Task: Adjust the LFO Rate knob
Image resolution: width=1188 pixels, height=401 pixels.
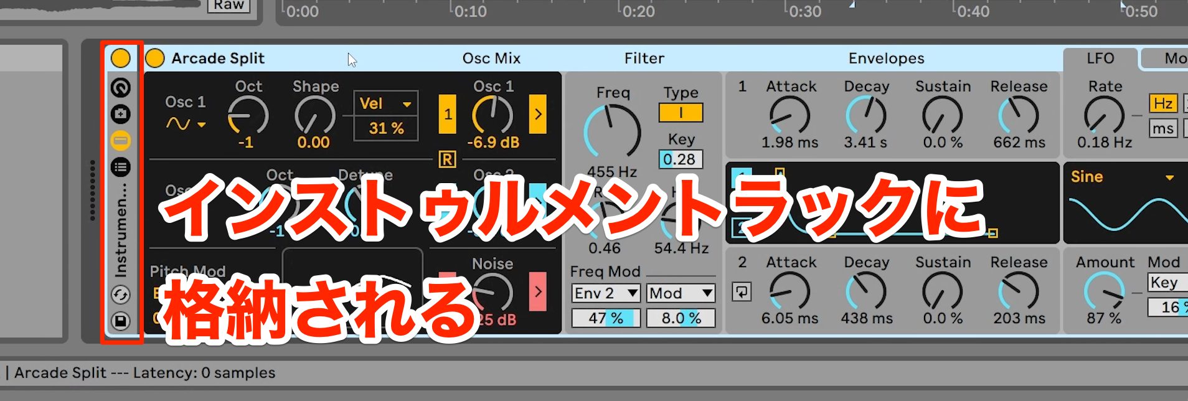Action: tap(1104, 116)
